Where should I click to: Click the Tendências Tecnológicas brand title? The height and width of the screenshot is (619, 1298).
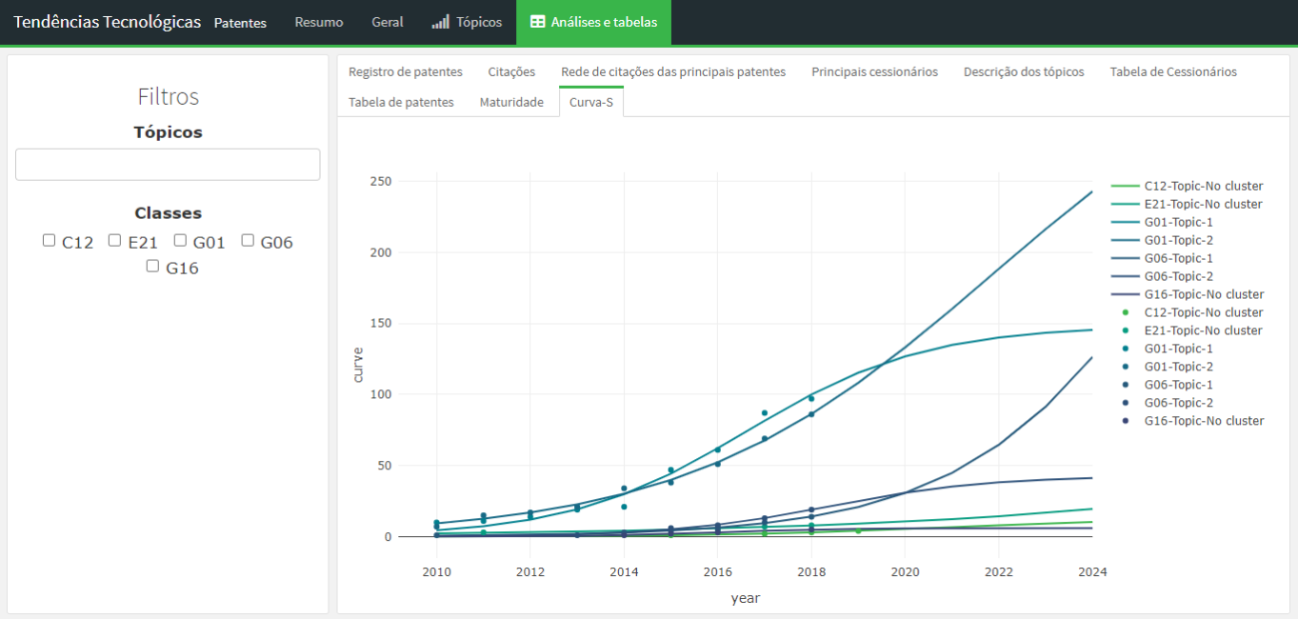[x=107, y=22]
